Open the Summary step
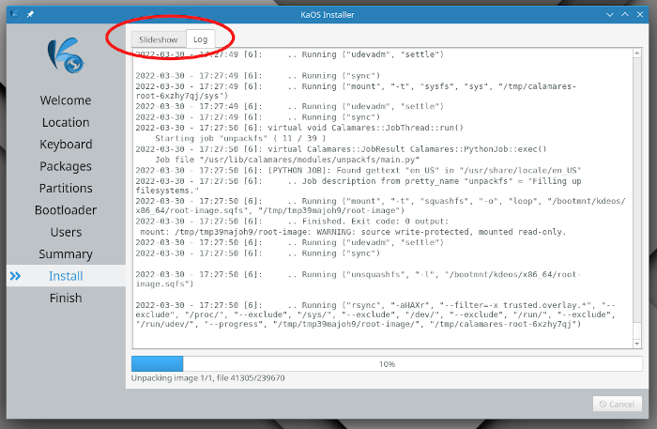This screenshot has height=429, width=657. coord(66,253)
